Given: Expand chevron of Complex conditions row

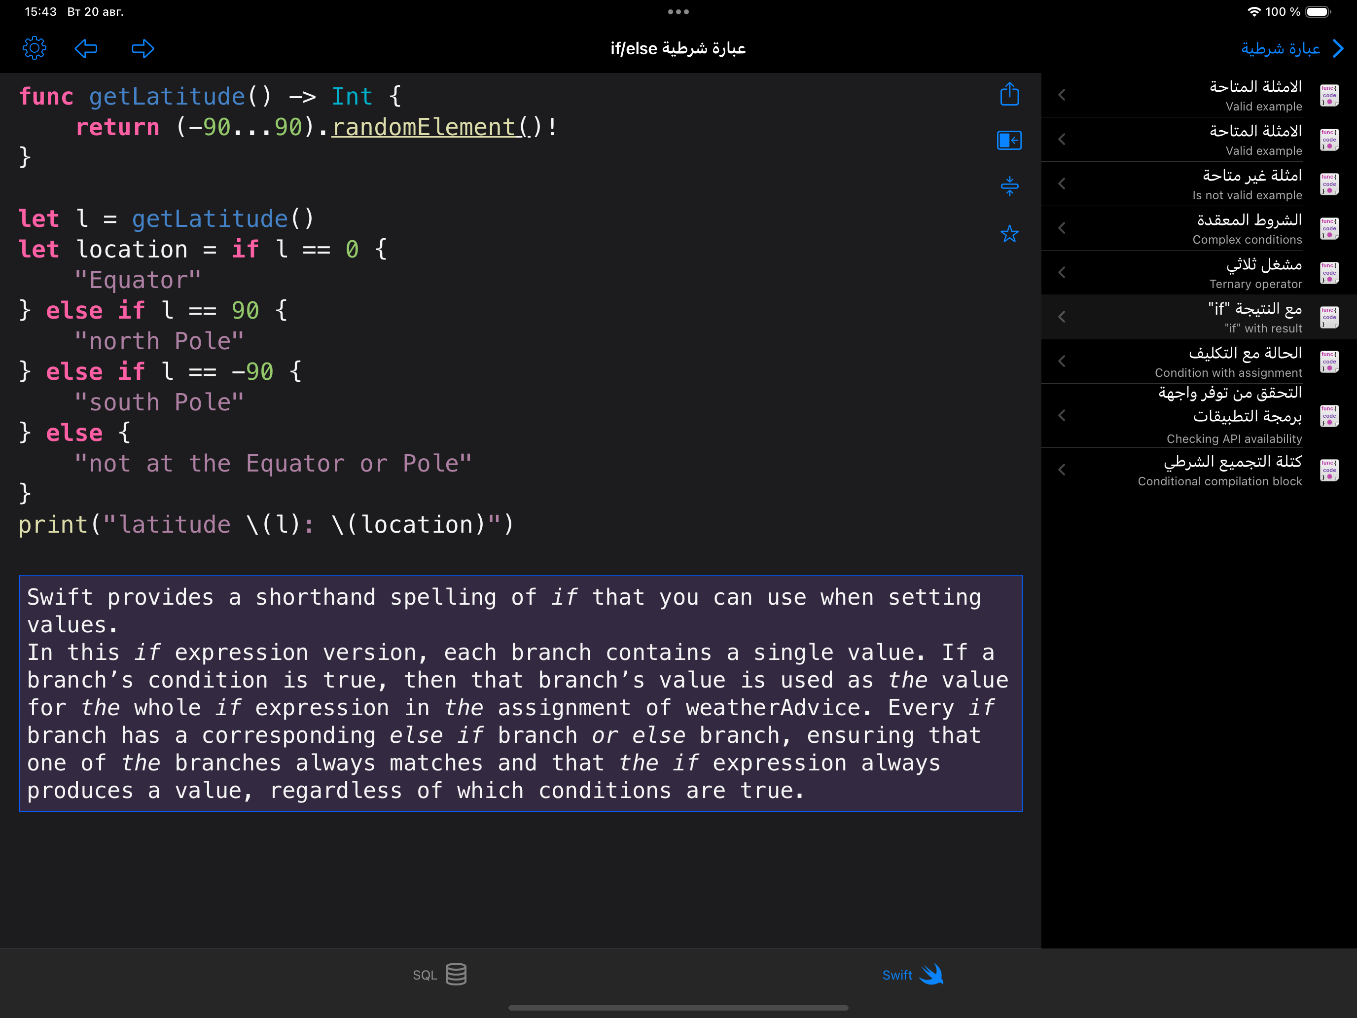Looking at the screenshot, I should click(1062, 228).
